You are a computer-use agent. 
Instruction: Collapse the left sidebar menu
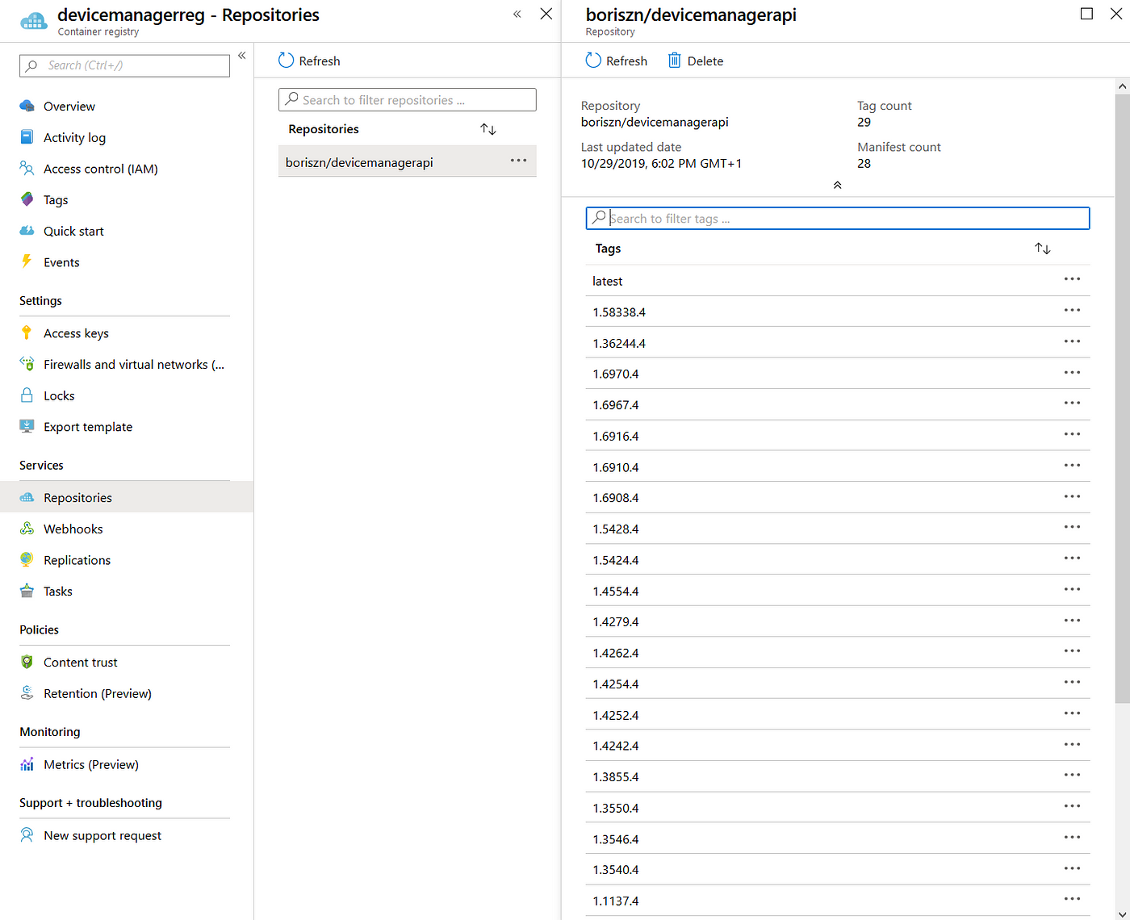click(x=241, y=56)
